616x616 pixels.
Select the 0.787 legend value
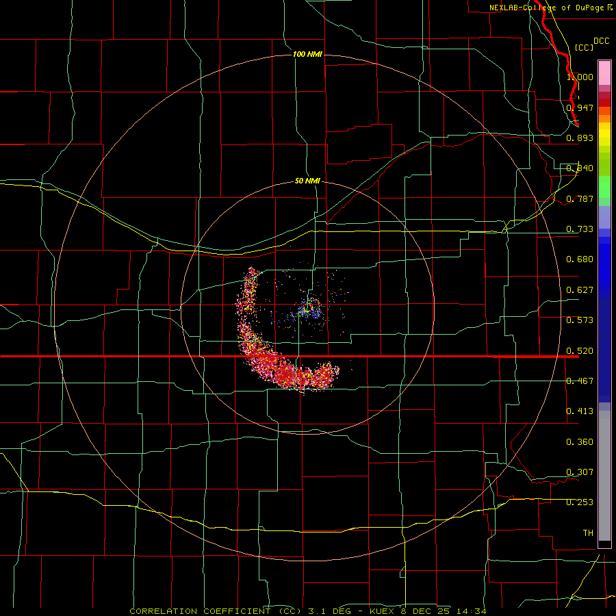(x=580, y=198)
